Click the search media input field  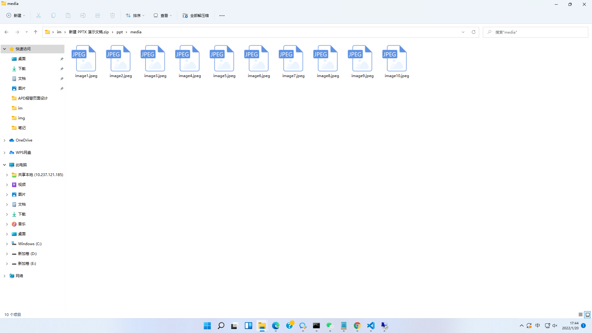[536, 32]
